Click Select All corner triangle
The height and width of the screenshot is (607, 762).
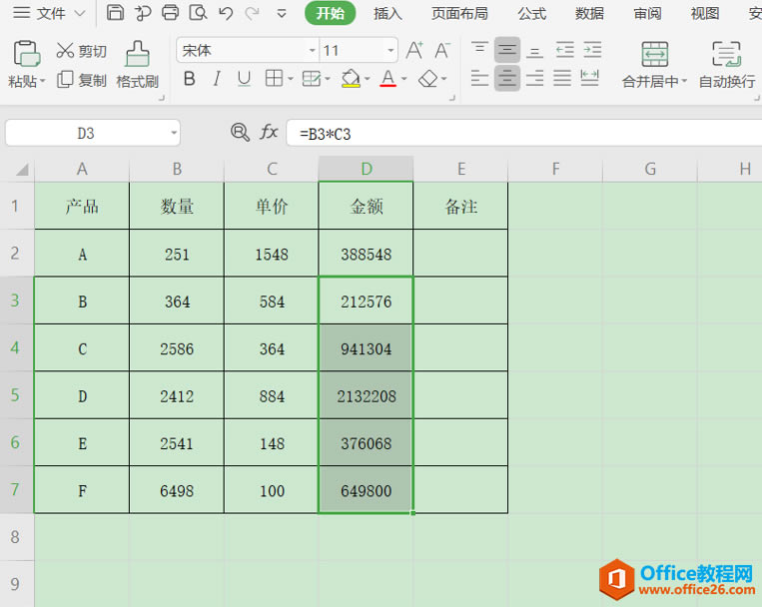(x=21, y=170)
